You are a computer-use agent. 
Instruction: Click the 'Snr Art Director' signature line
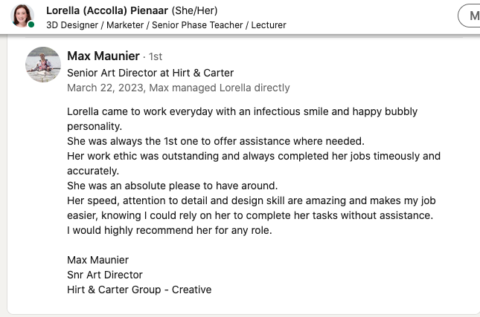click(x=104, y=275)
